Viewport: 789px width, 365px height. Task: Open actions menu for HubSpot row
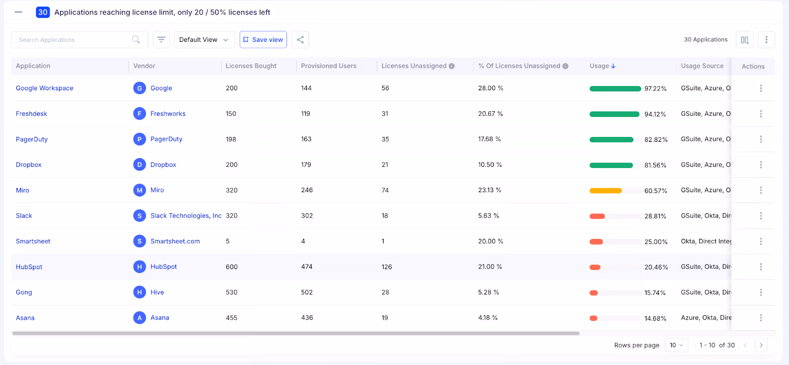click(761, 266)
